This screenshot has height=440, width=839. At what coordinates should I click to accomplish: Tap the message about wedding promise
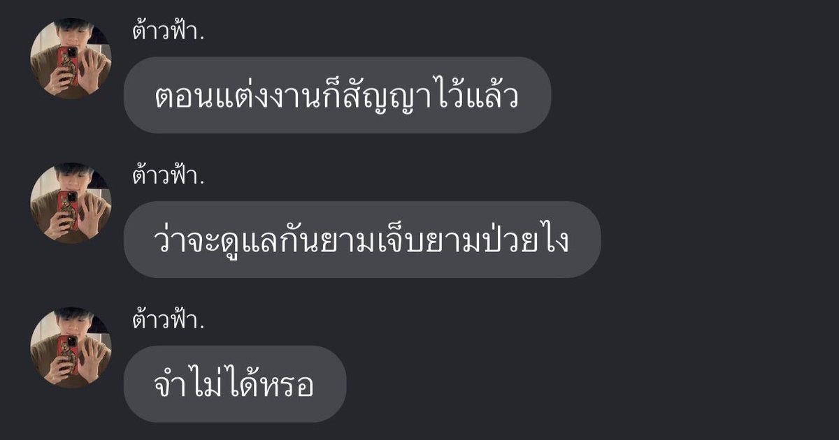(337, 95)
